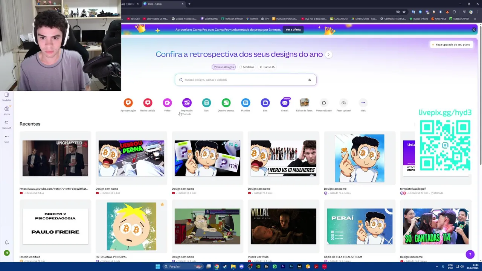This screenshot has width=482, height=271.
Task: Open the Resident Evil Village thumbnail design
Action: point(284,226)
